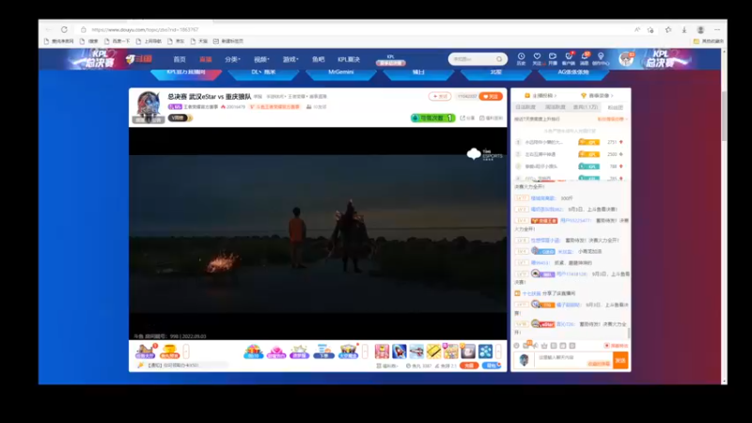Screen dimensions: 752x423
Task: Click the blue 背包 backpack button
Action: tap(491, 366)
